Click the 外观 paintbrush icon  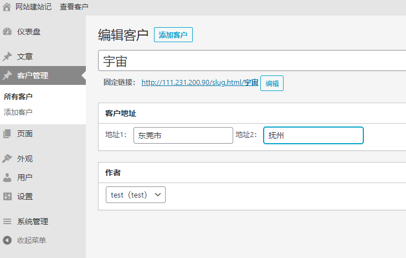pyautogui.click(x=7, y=159)
